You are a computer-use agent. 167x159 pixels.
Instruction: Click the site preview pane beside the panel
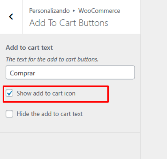(x=154, y=79)
